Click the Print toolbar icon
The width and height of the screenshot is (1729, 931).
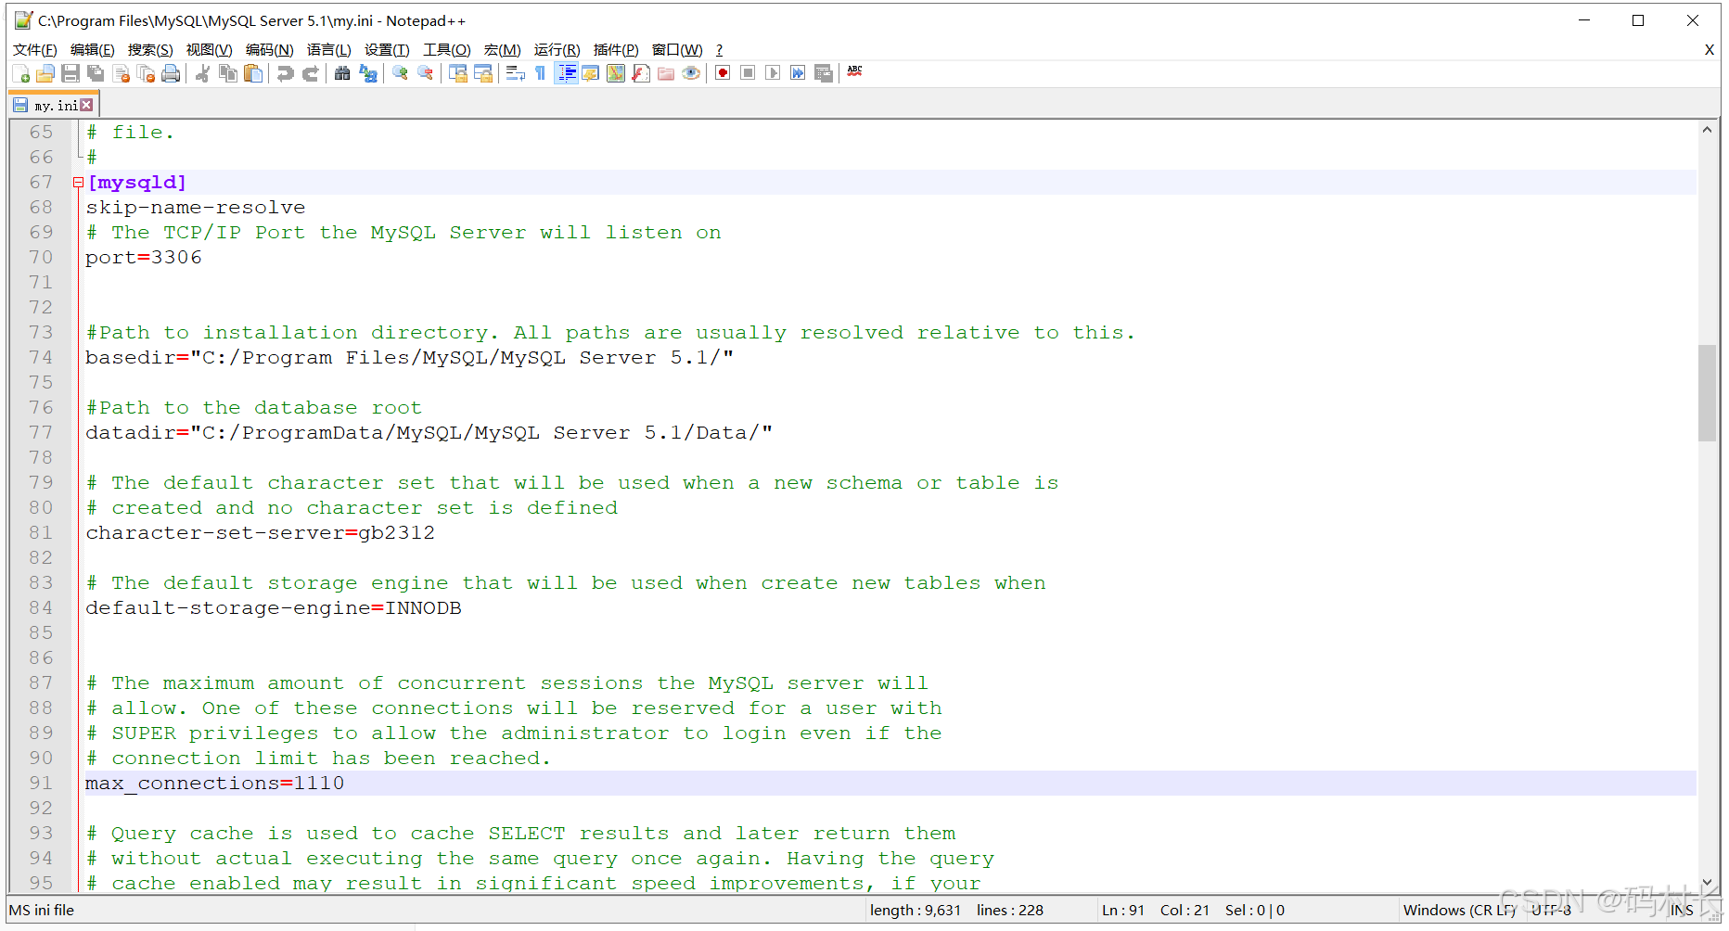coord(171,73)
